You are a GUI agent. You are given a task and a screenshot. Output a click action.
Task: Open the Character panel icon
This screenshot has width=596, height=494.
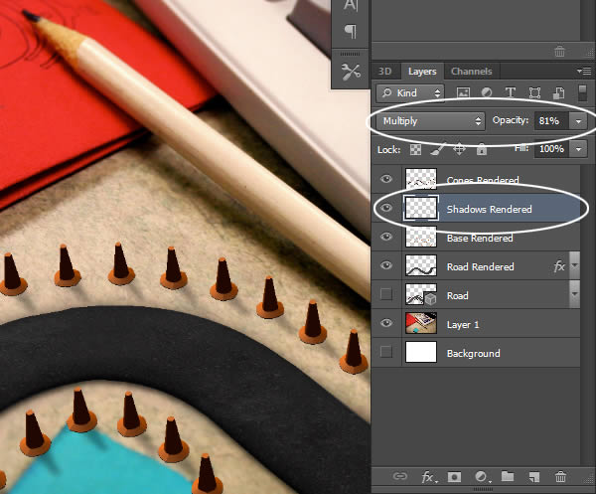[x=350, y=5]
